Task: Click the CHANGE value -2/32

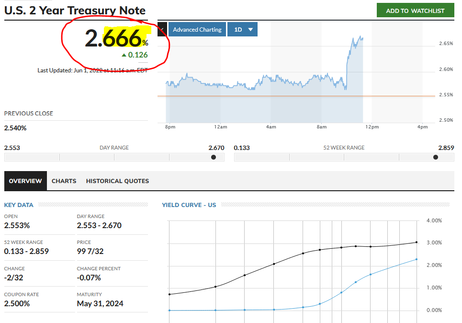Action: [x=13, y=277]
